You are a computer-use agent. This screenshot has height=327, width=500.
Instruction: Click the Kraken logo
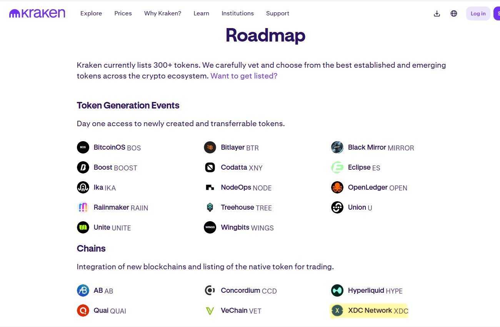(x=37, y=13)
